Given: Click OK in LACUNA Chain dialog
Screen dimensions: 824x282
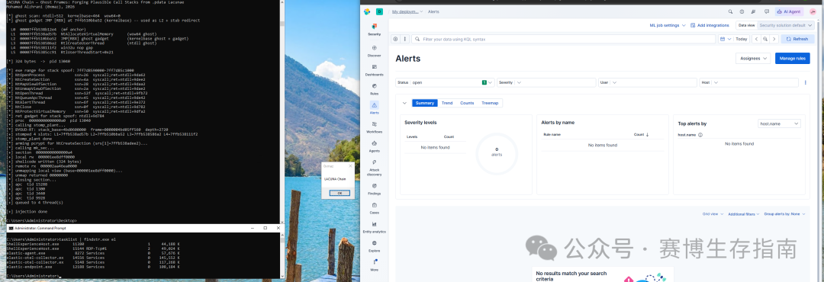Looking at the screenshot, I should coord(339,193).
